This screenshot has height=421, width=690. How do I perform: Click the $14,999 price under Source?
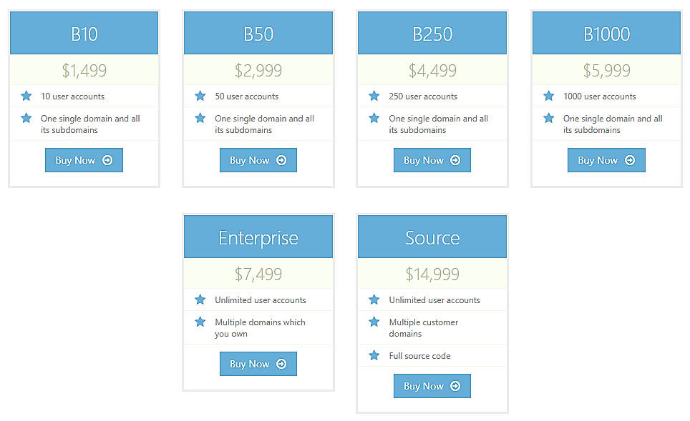[432, 273]
